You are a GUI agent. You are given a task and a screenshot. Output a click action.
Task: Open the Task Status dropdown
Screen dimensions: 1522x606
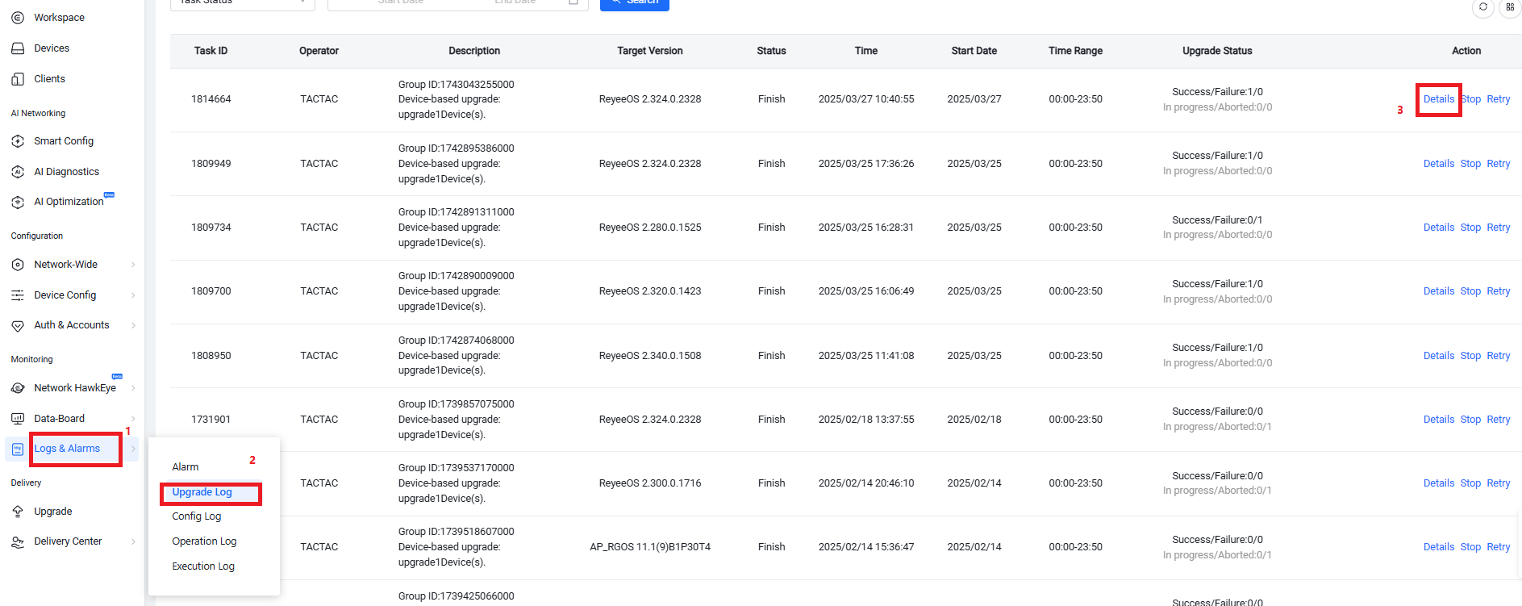[x=243, y=3]
